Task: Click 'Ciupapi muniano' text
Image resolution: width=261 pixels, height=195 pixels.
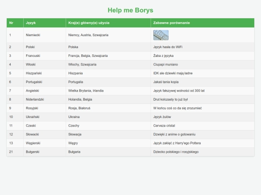Action: tap(165, 65)
